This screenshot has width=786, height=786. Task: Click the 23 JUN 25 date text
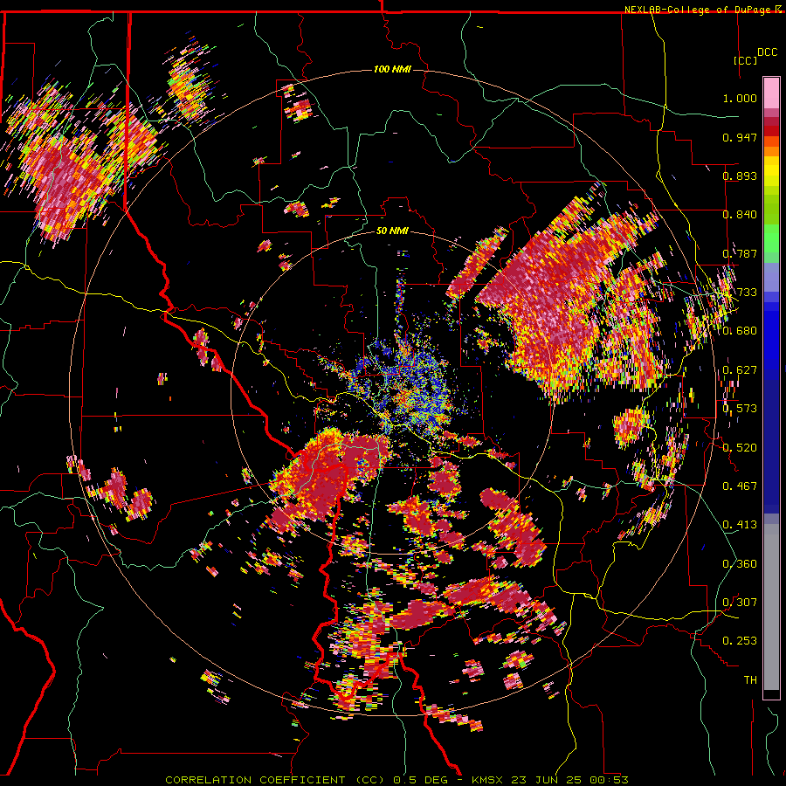(x=546, y=780)
